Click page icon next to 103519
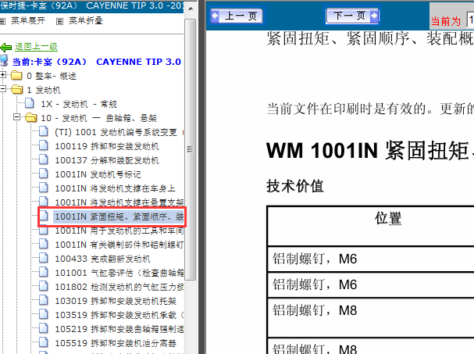The height and width of the screenshot is (354, 474). tap(43, 314)
